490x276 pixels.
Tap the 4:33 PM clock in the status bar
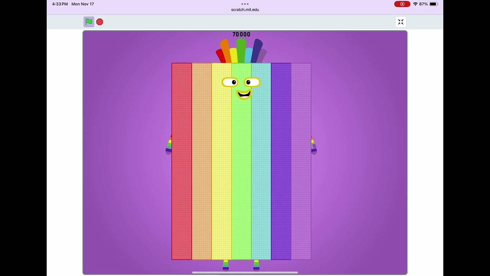click(60, 4)
